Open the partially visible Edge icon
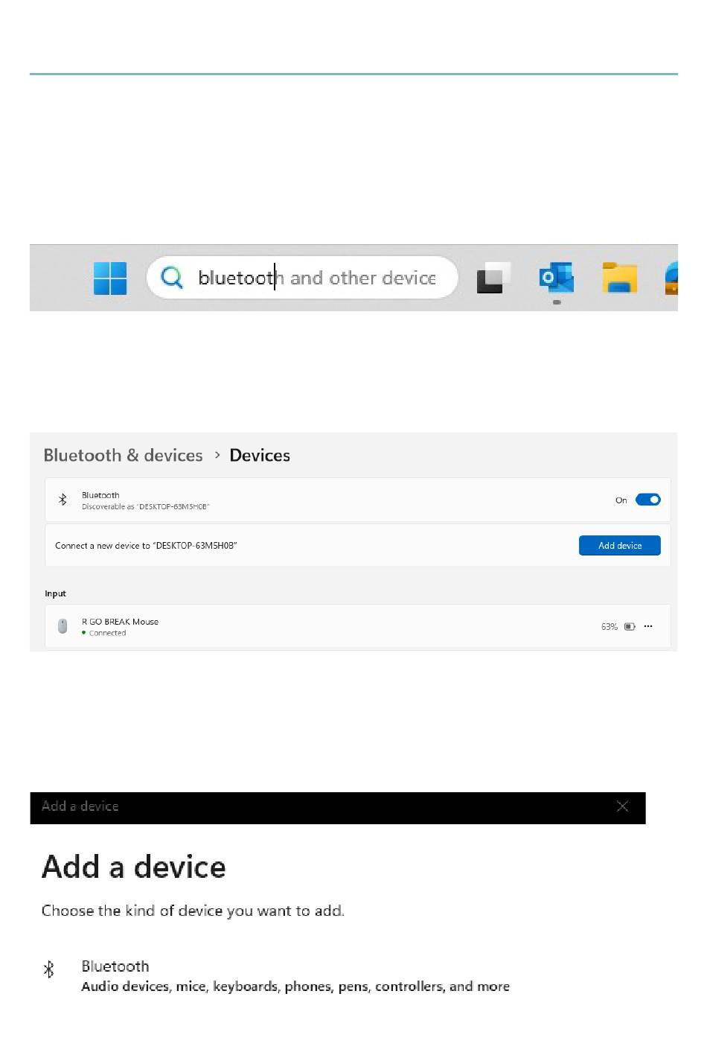 (x=671, y=278)
